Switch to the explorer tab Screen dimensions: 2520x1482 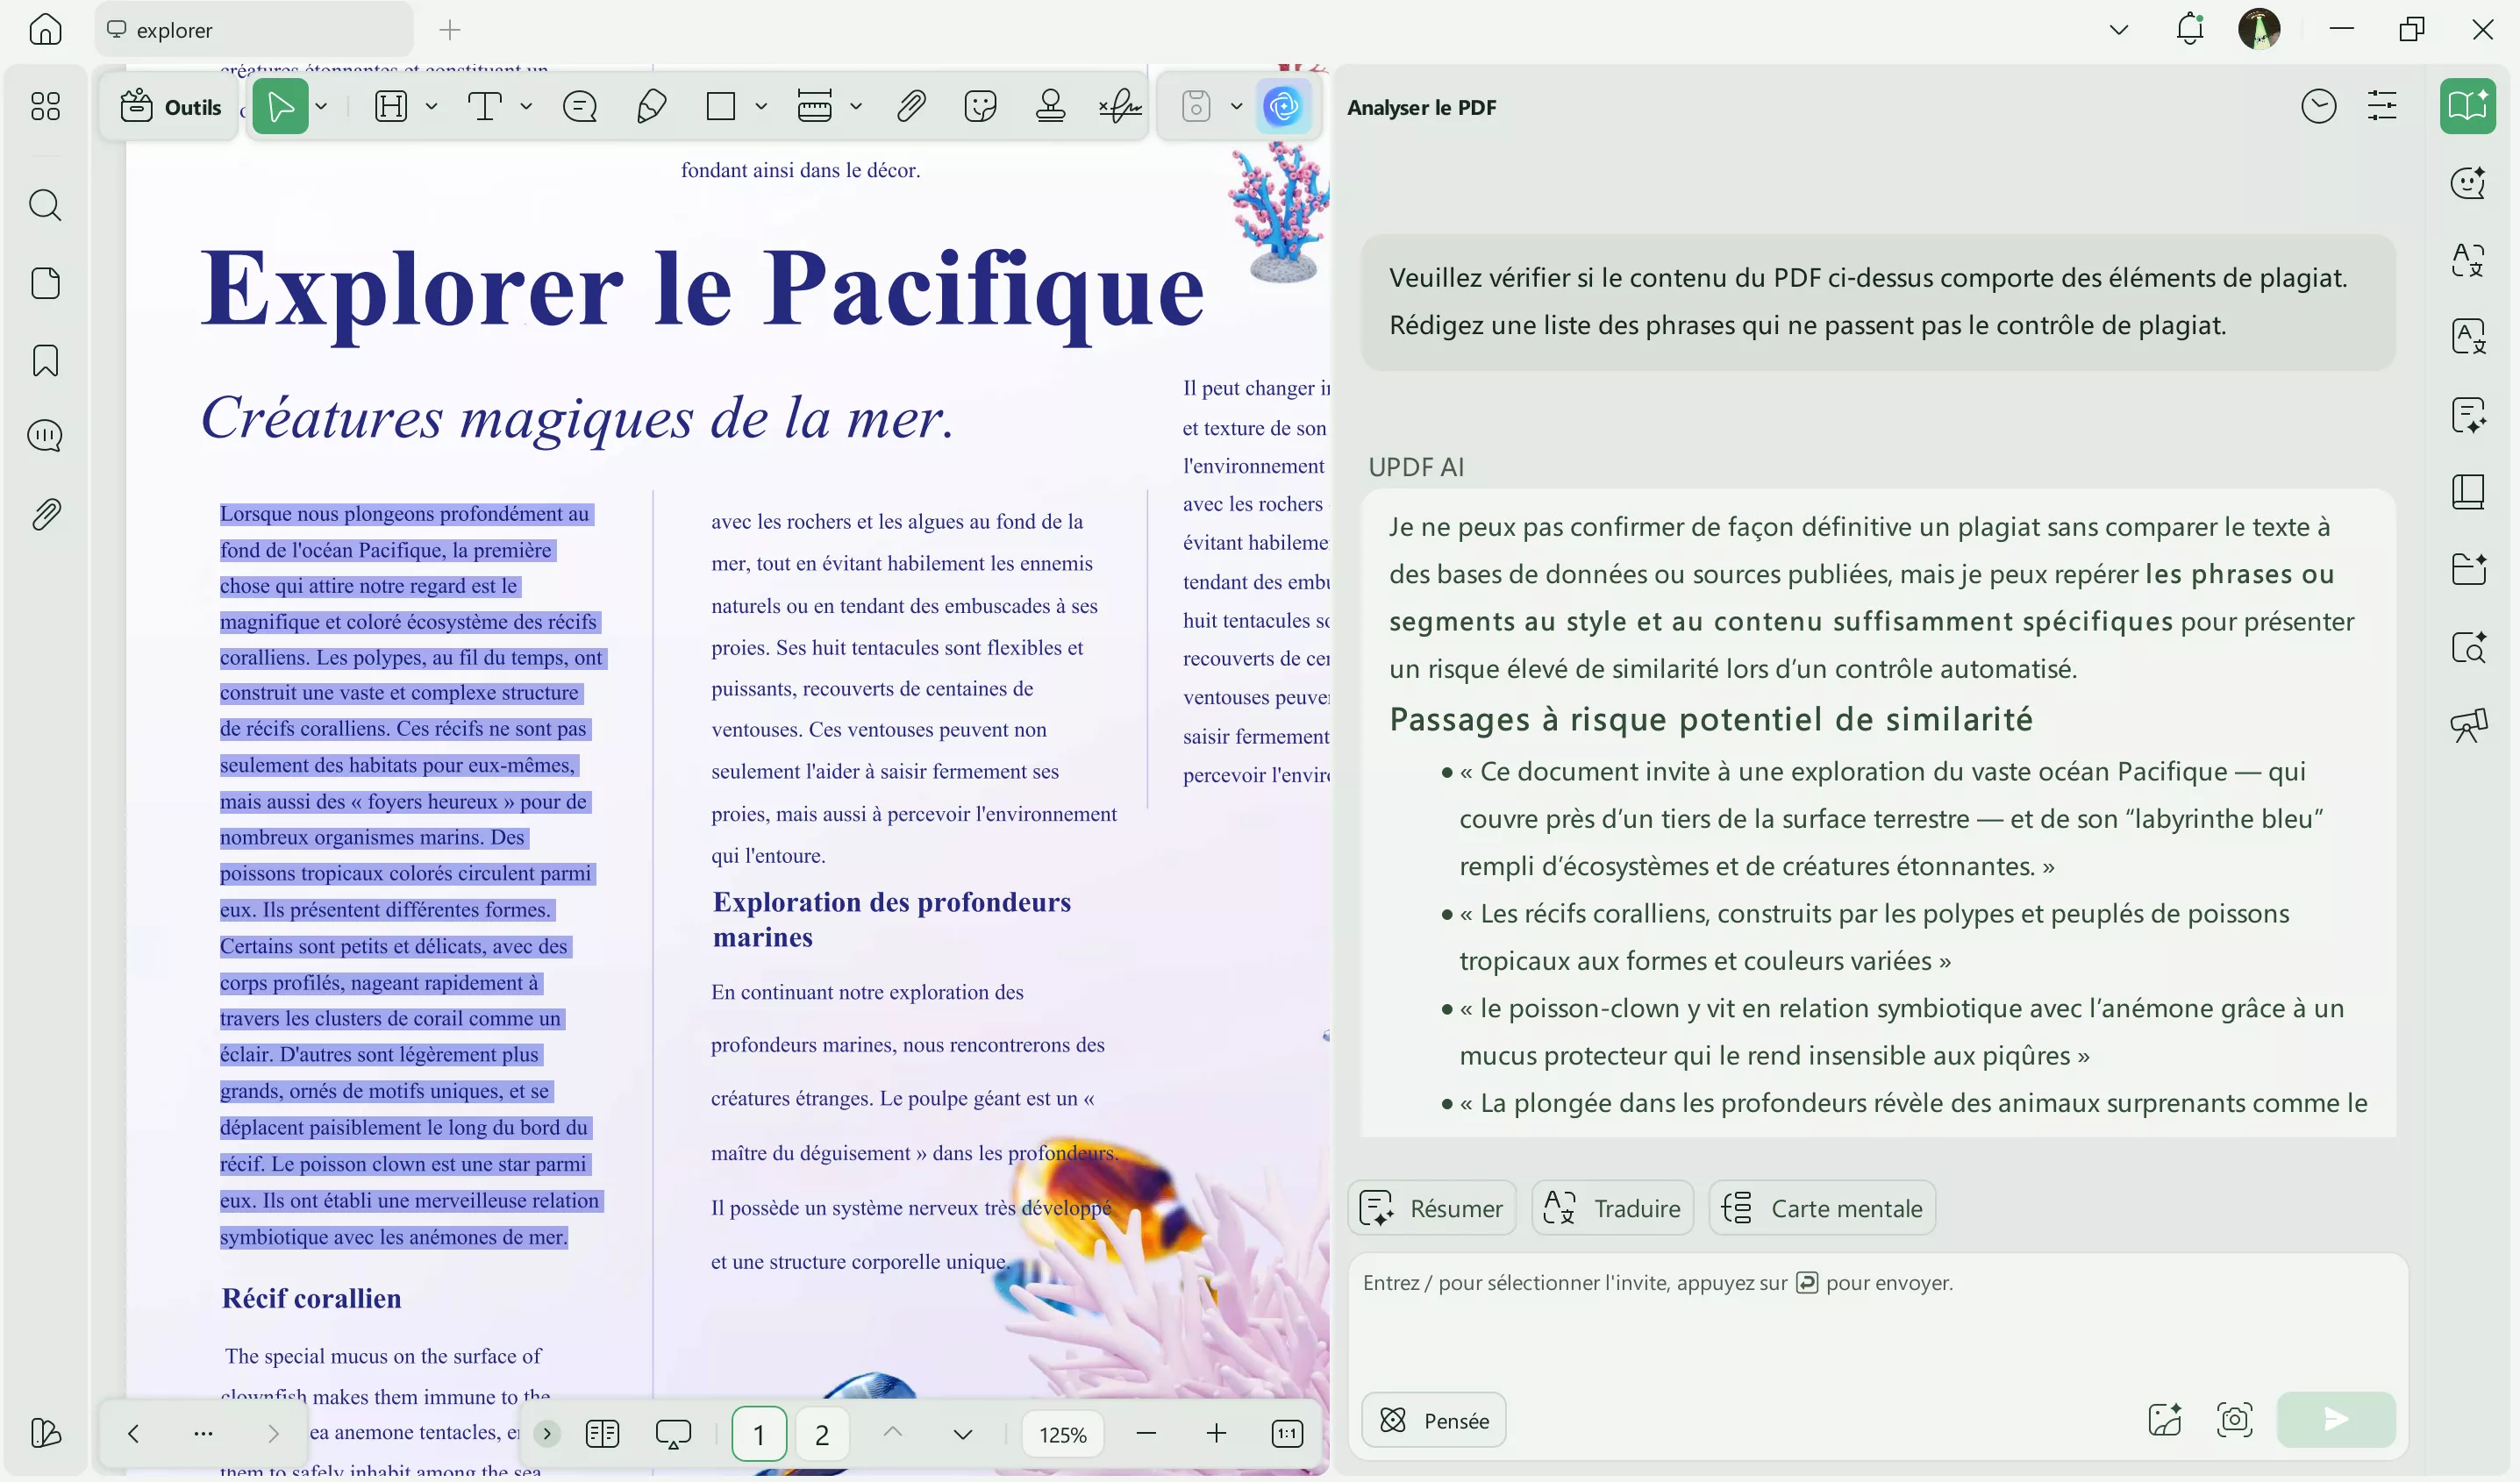tap(253, 30)
